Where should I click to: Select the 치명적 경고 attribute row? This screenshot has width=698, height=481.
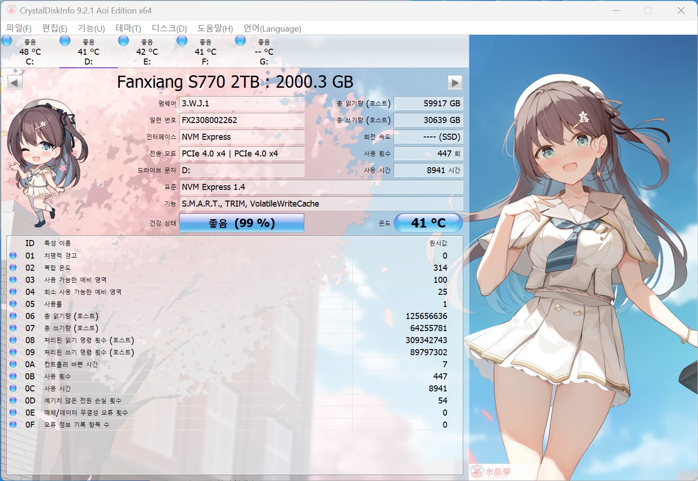click(x=229, y=255)
